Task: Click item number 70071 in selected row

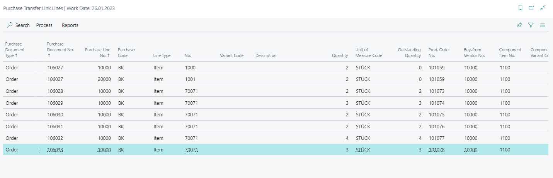Action: coord(191,150)
